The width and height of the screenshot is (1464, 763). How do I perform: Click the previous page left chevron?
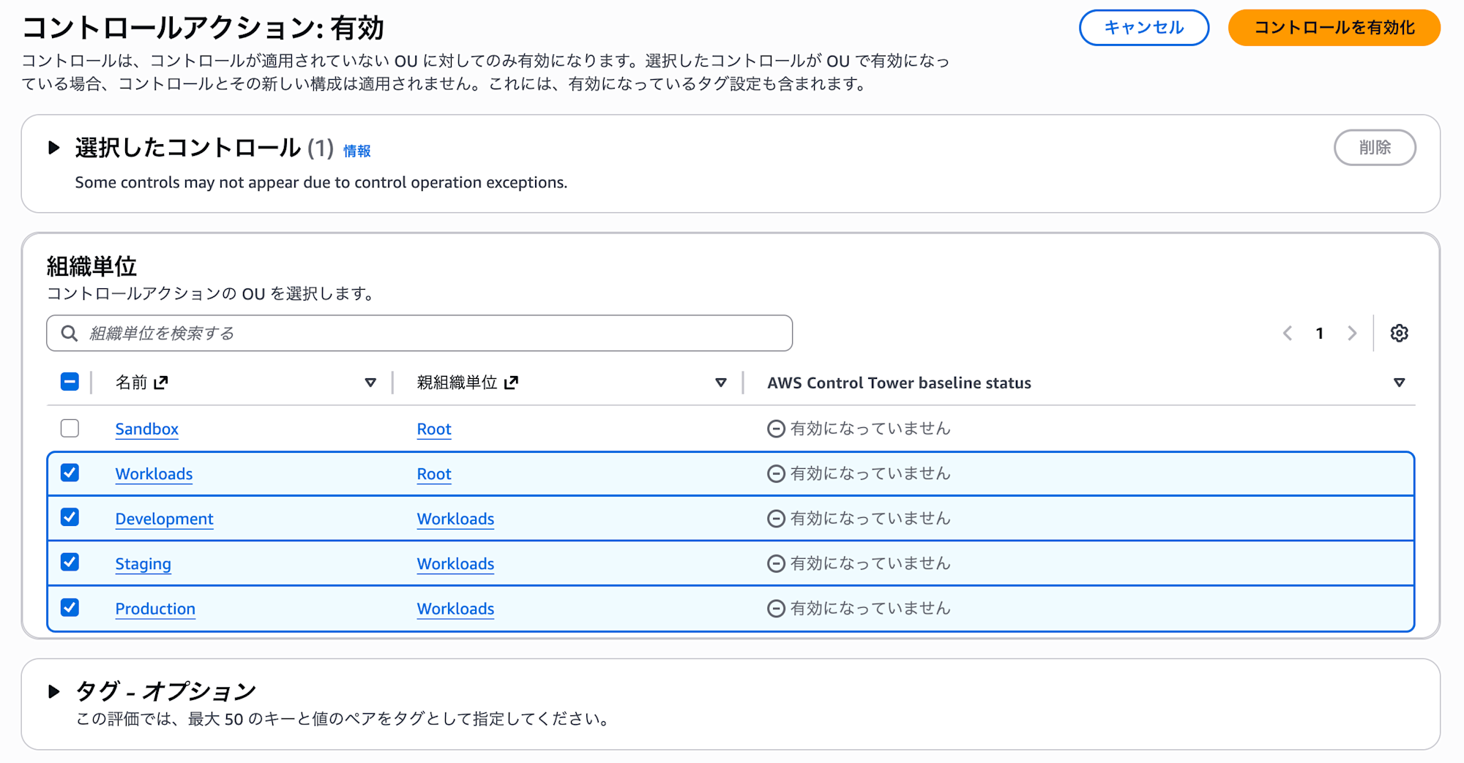pos(1288,333)
